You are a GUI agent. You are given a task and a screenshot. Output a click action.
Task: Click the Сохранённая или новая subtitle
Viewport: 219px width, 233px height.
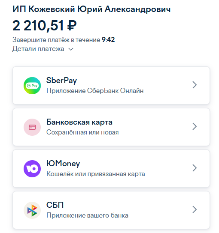point(82,132)
